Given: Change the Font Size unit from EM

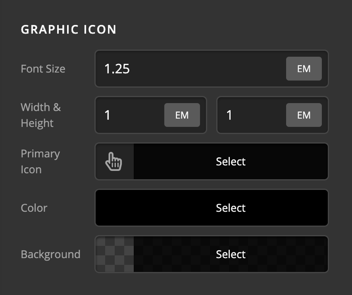Looking at the screenshot, I should tap(304, 69).
